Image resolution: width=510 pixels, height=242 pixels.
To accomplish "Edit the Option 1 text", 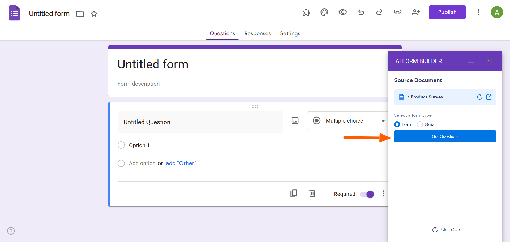I will pos(139,145).
